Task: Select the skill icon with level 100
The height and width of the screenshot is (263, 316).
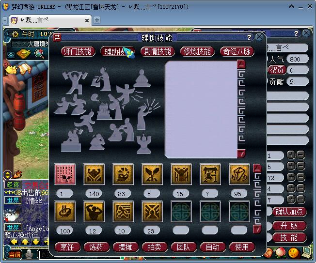Action: (x=65, y=212)
